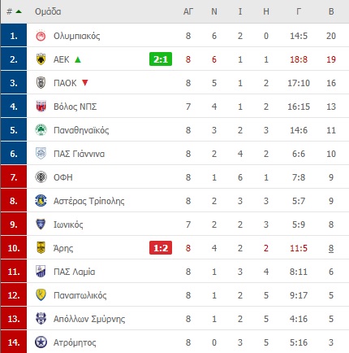Click the Γ goals column header
Screen dimensions: 349x353
pyautogui.click(x=299, y=11)
